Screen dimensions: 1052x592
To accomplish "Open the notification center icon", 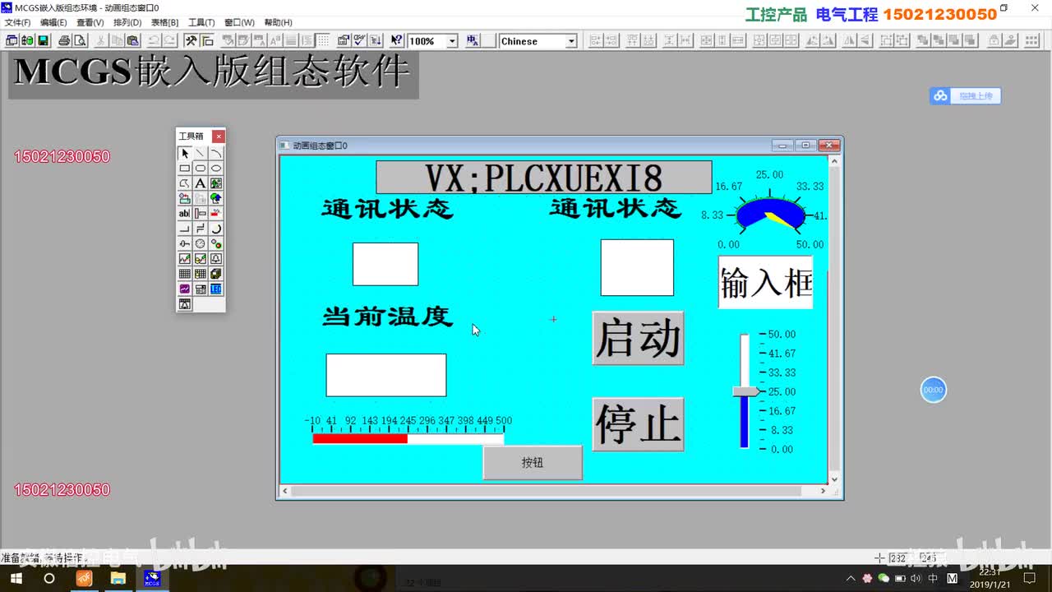I will (1029, 578).
